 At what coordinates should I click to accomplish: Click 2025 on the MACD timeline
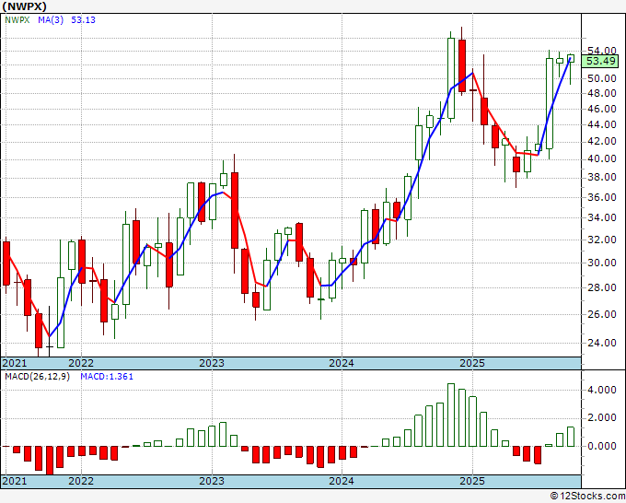(472, 481)
